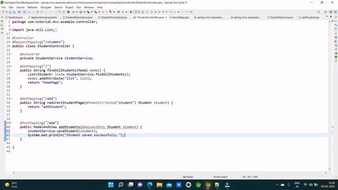The width and height of the screenshot is (338, 190).
Task: Click the Pin Editor toolbar icon
Action: [191, 12]
